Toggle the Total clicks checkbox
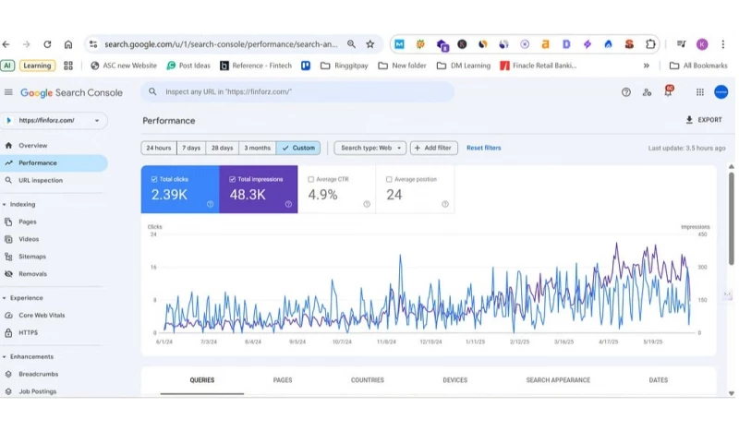739x443 pixels. pos(154,179)
